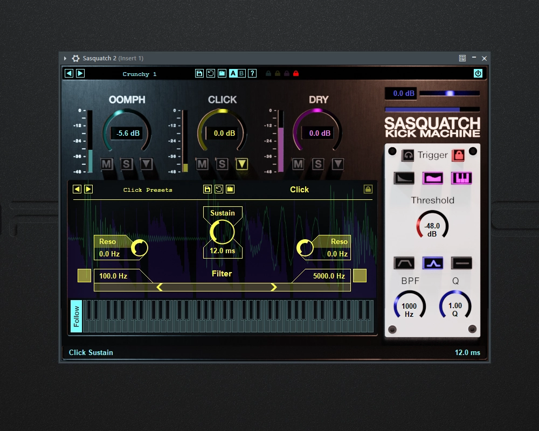Save the Click preset
539x431 pixels.
point(208,189)
